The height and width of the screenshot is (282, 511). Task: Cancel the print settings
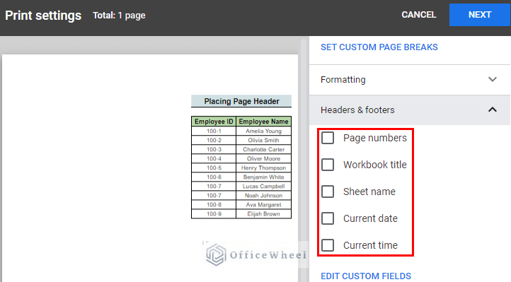[x=418, y=15]
